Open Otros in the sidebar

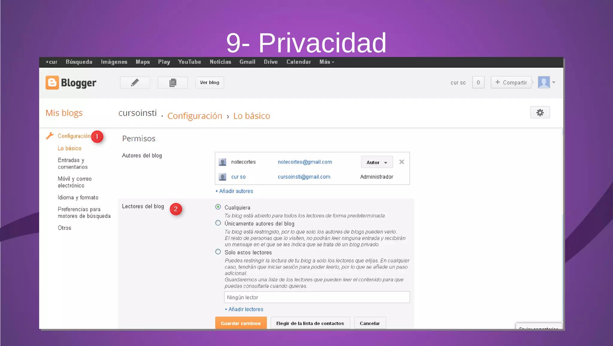tap(65, 228)
